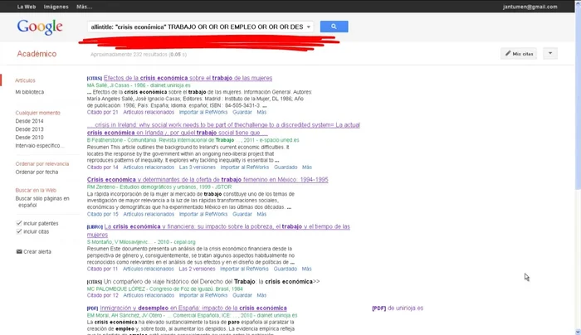Click the Crear alerta link
This screenshot has width=581, height=335.
click(37, 252)
